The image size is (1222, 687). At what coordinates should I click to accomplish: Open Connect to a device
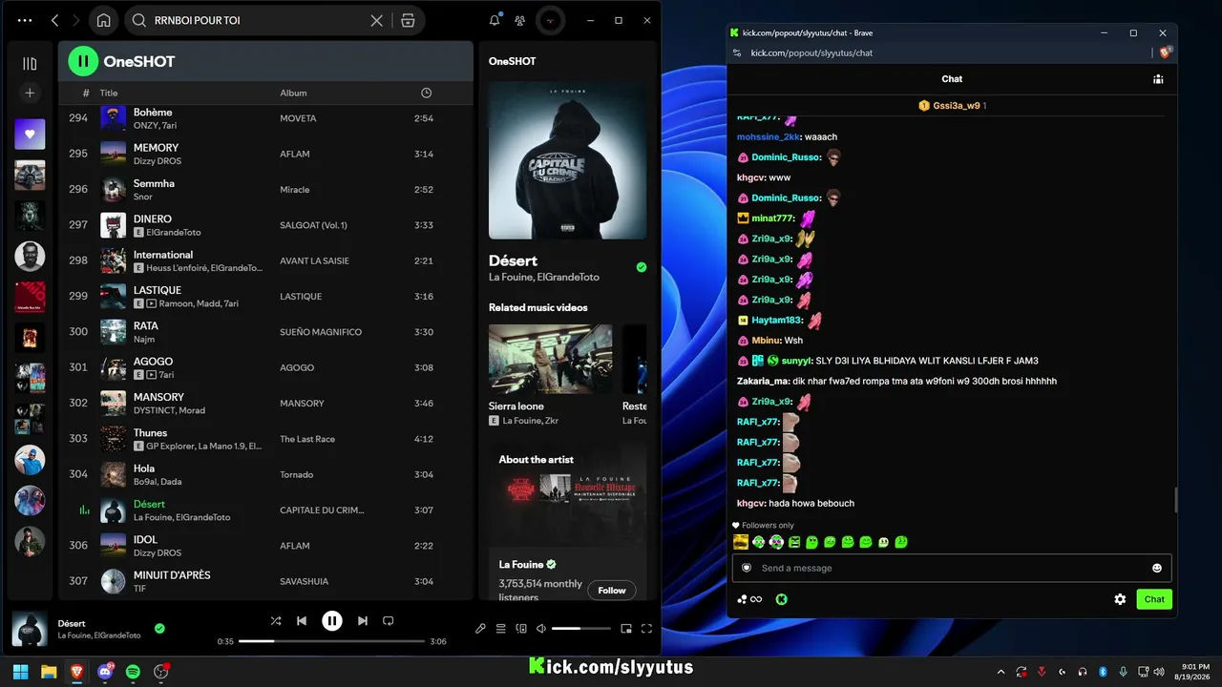tap(521, 628)
